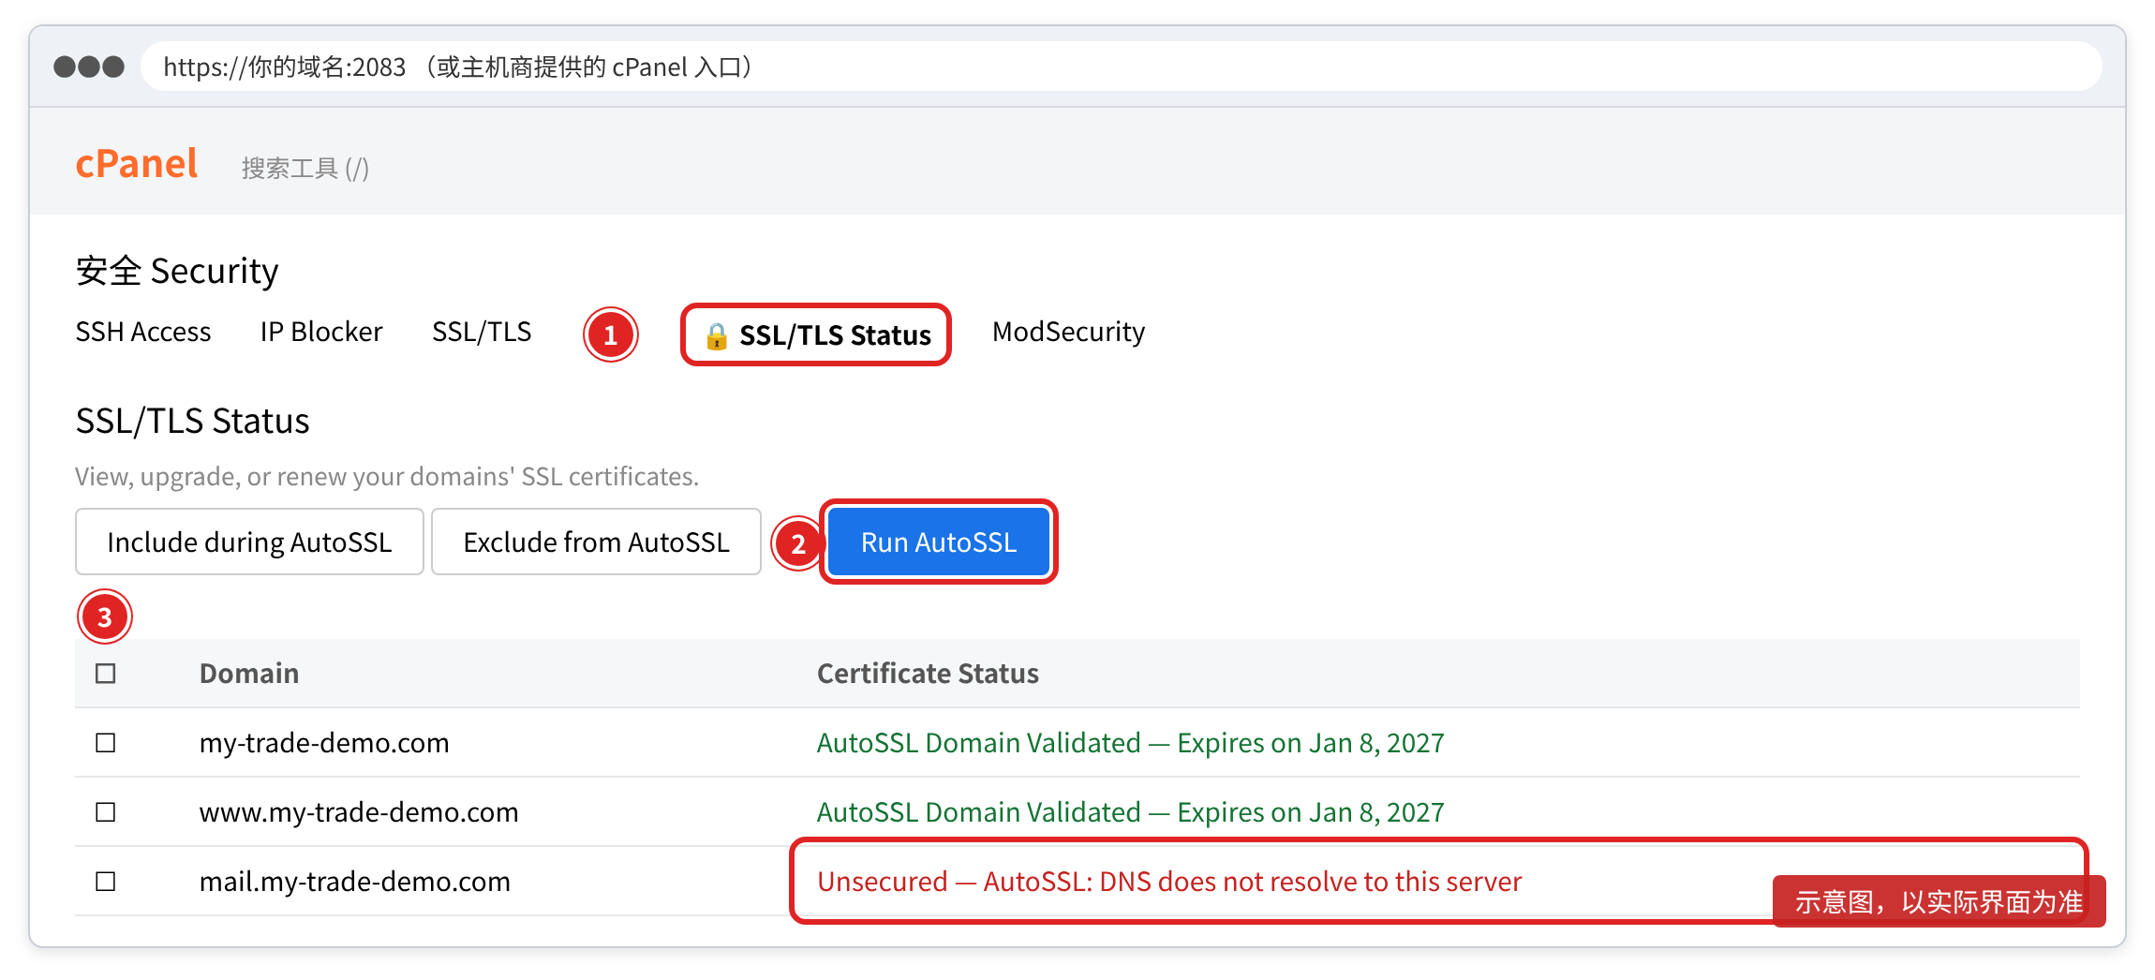Click the Certificate Status column header
Viewport: 2155px width, 980px height.
point(928,674)
